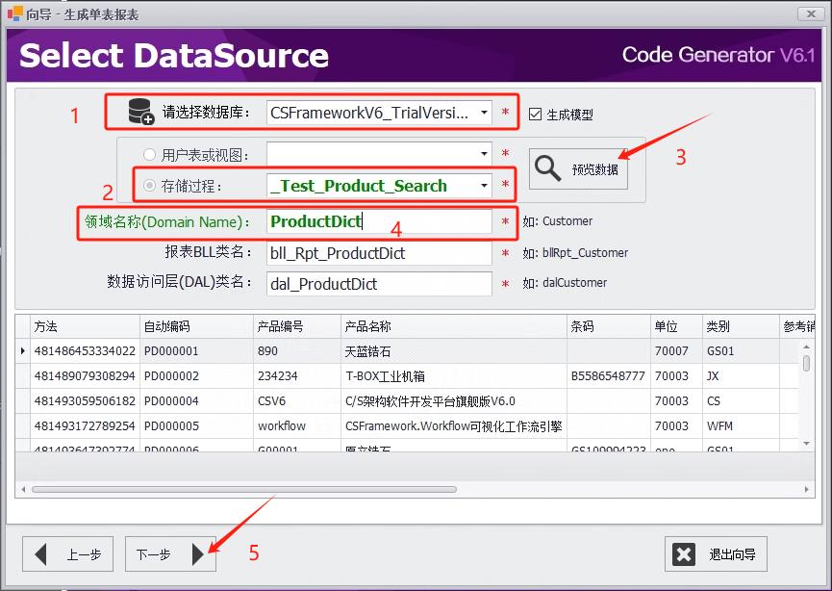The width and height of the screenshot is (832, 591).
Task: Click the 退出向导 button
Action: [x=717, y=553]
